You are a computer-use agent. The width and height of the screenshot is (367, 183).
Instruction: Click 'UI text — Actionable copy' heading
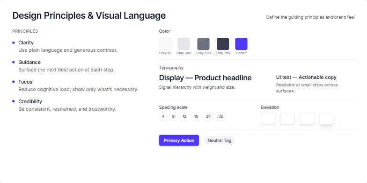306,77
